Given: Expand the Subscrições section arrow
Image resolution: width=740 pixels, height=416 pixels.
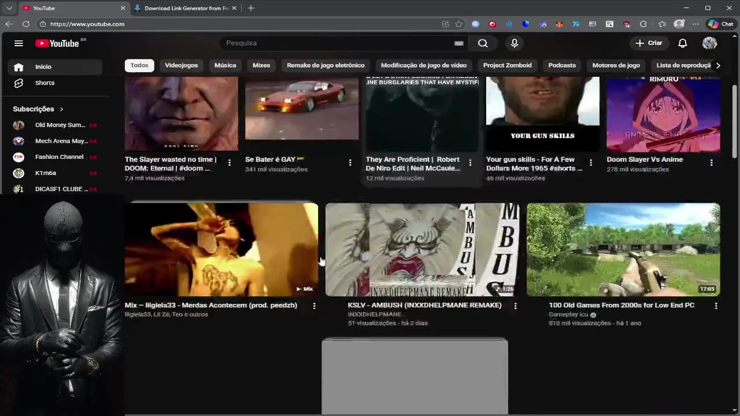Looking at the screenshot, I should point(61,109).
